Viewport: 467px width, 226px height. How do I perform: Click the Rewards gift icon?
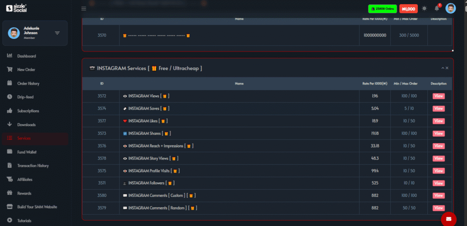pos(10,193)
